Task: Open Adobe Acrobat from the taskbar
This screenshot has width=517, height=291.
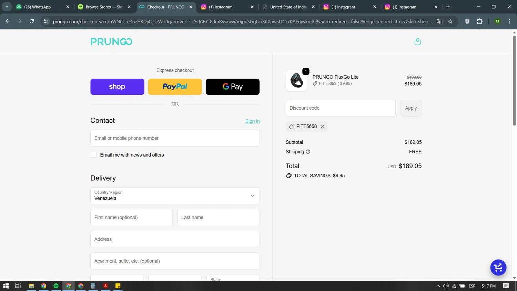Action: pyautogui.click(x=105, y=286)
